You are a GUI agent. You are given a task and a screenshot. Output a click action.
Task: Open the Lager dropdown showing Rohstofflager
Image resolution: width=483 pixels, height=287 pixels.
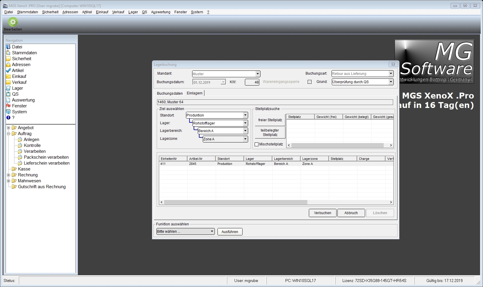245,123
